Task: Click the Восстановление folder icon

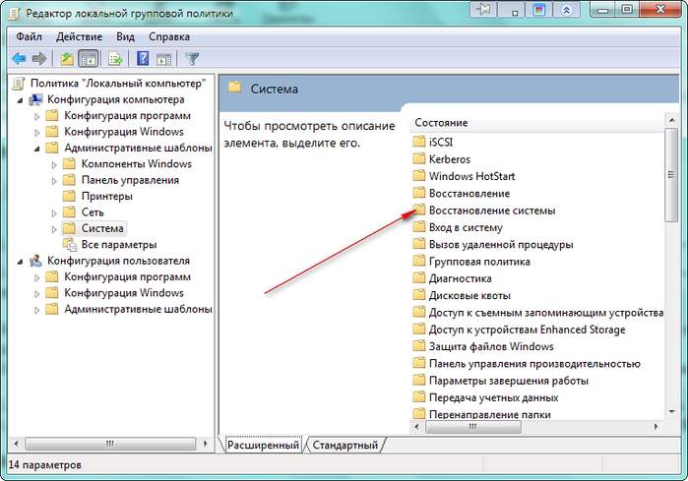Action: pos(419,193)
